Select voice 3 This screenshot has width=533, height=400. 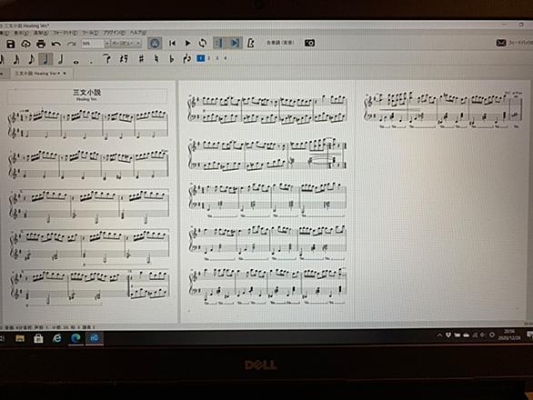coord(217,58)
